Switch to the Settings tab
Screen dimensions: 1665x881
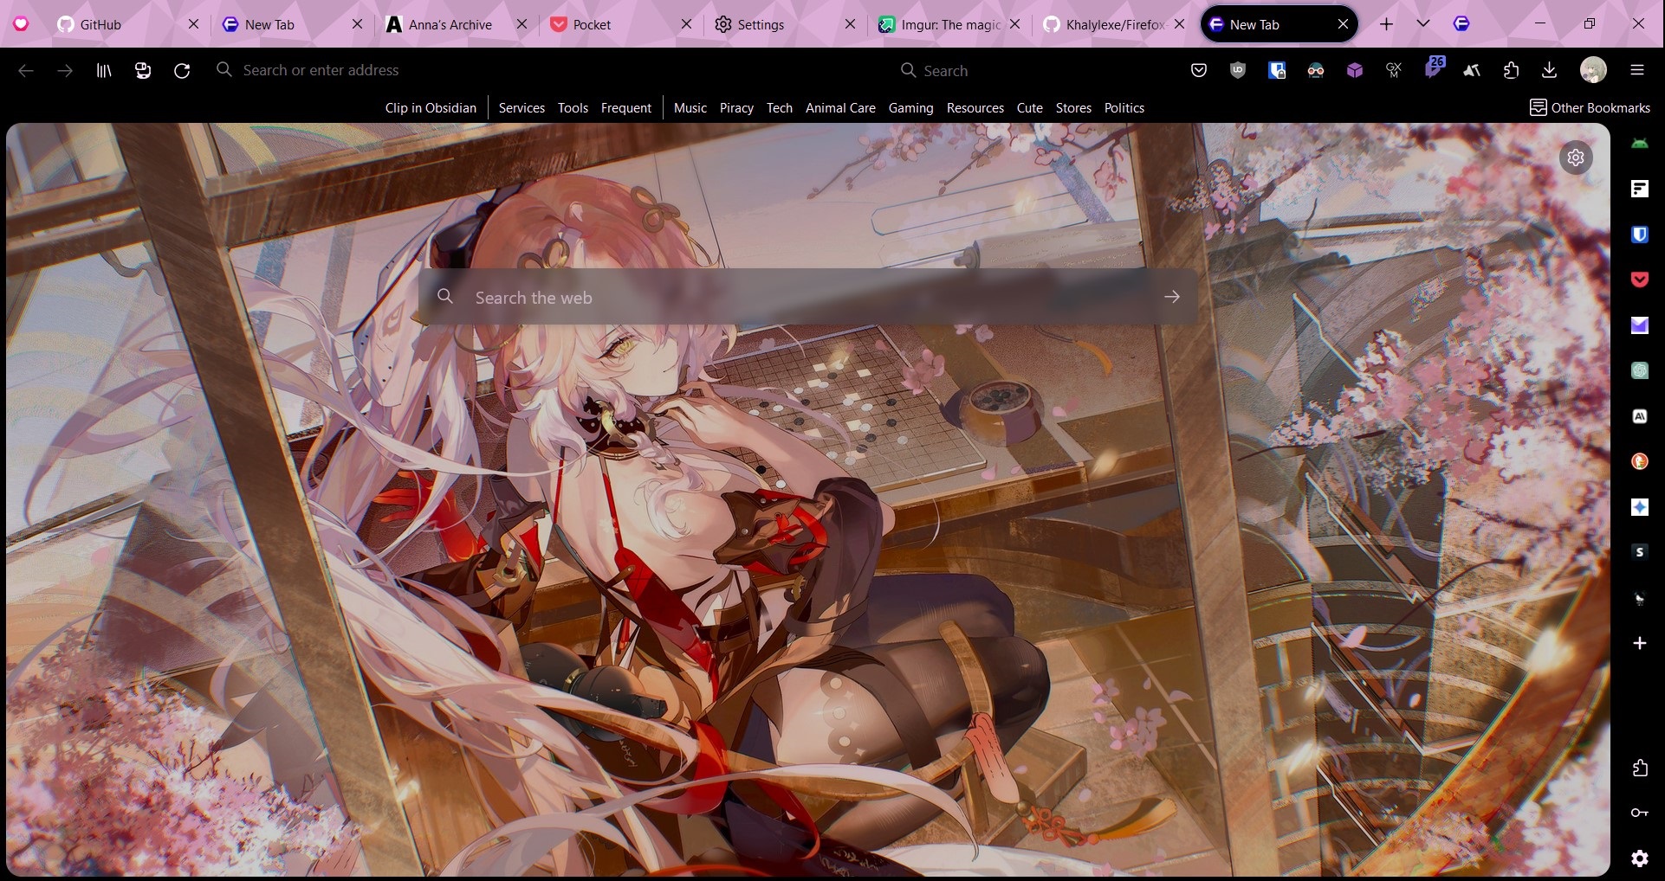point(785,24)
